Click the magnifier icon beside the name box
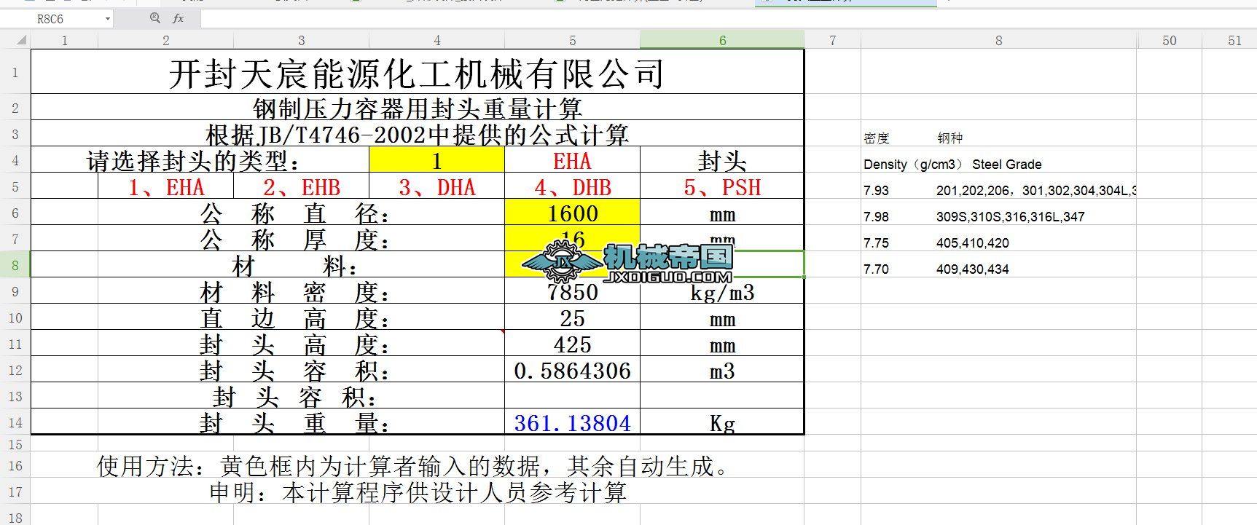 [x=154, y=18]
